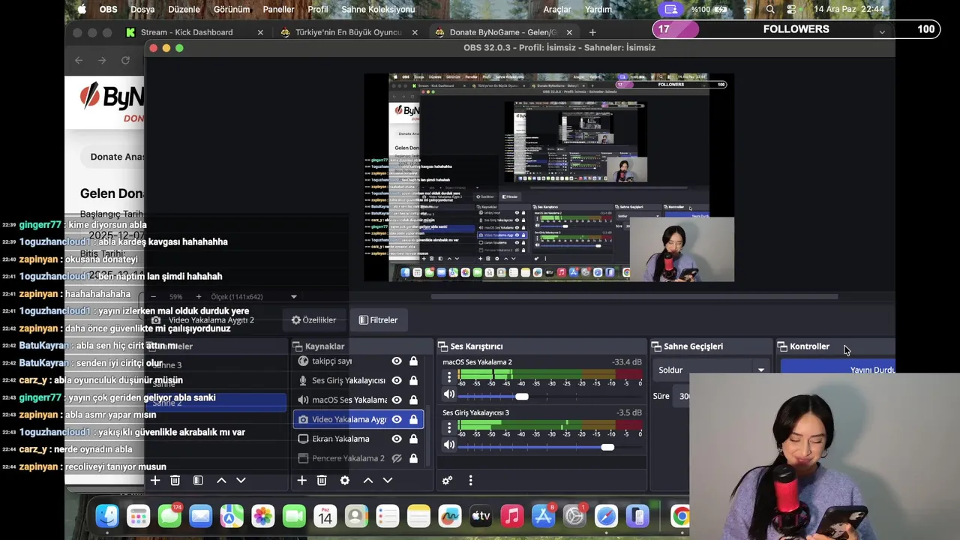
Task: Mute Ses Giriş Yakalayıcısı 3 speaker icon
Action: click(x=449, y=445)
